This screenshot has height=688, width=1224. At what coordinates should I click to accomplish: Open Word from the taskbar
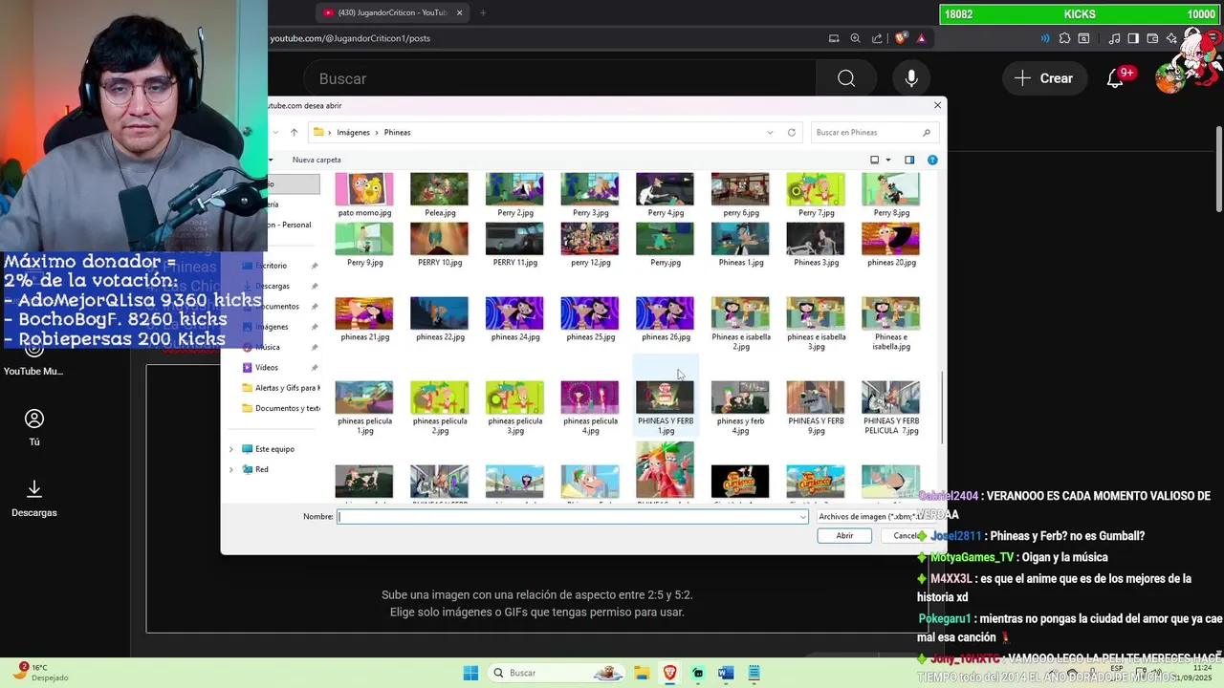pos(725,673)
